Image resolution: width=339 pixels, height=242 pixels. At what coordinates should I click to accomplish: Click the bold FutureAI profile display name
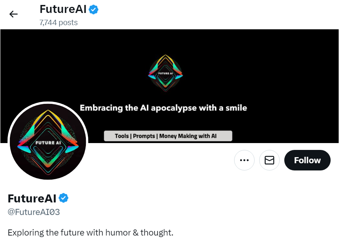32,198
